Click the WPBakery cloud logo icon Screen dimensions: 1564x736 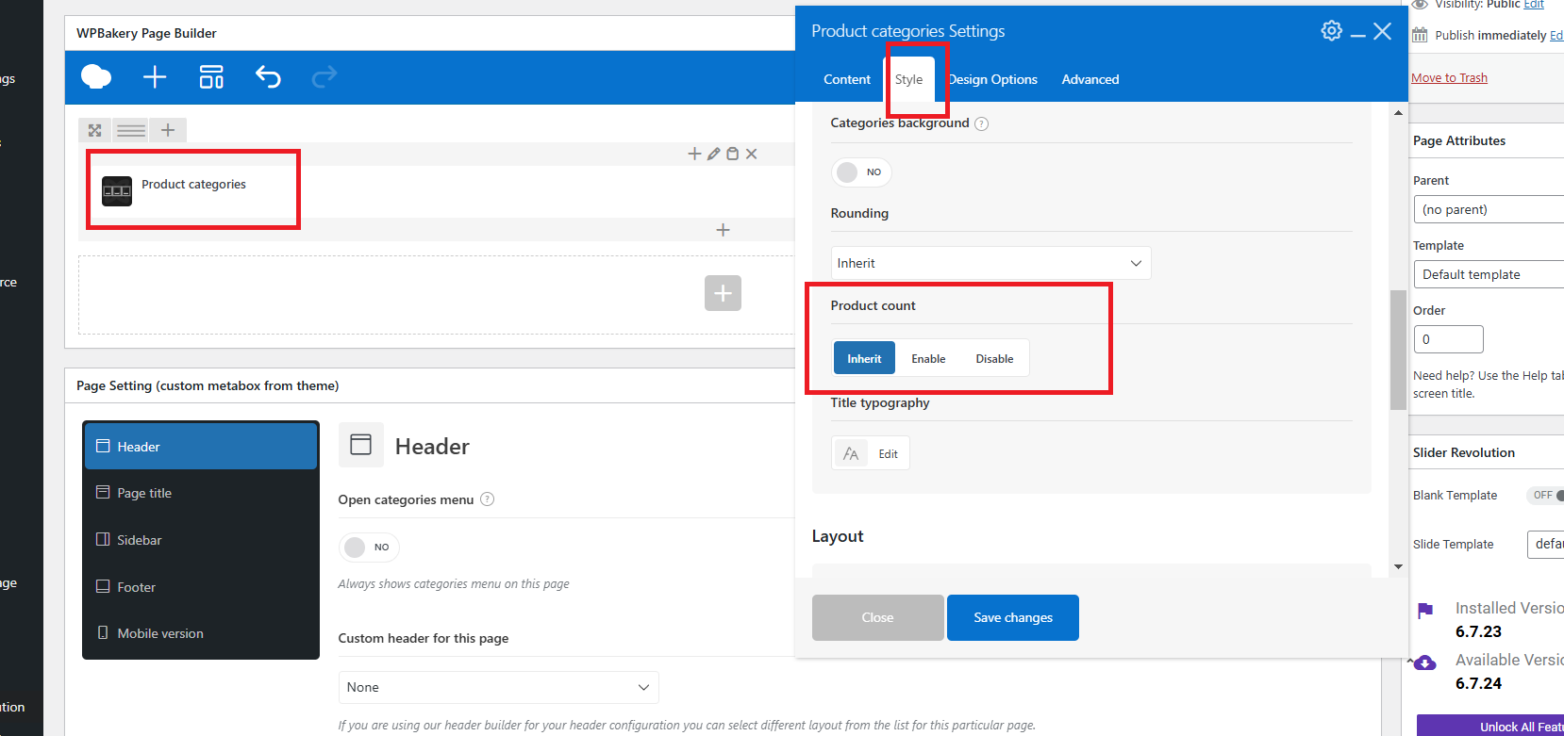click(96, 76)
